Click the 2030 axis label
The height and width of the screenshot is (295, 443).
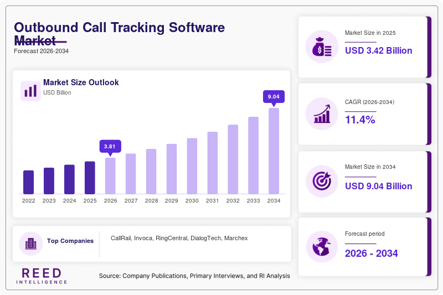(192, 201)
